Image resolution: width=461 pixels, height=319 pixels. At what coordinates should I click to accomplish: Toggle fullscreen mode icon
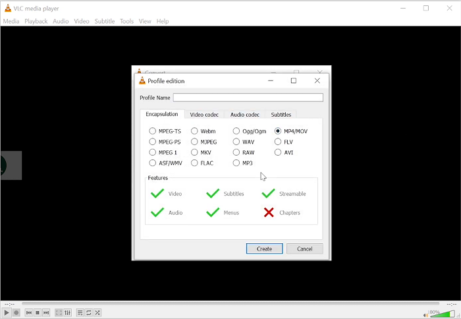pyautogui.click(x=59, y=312)
